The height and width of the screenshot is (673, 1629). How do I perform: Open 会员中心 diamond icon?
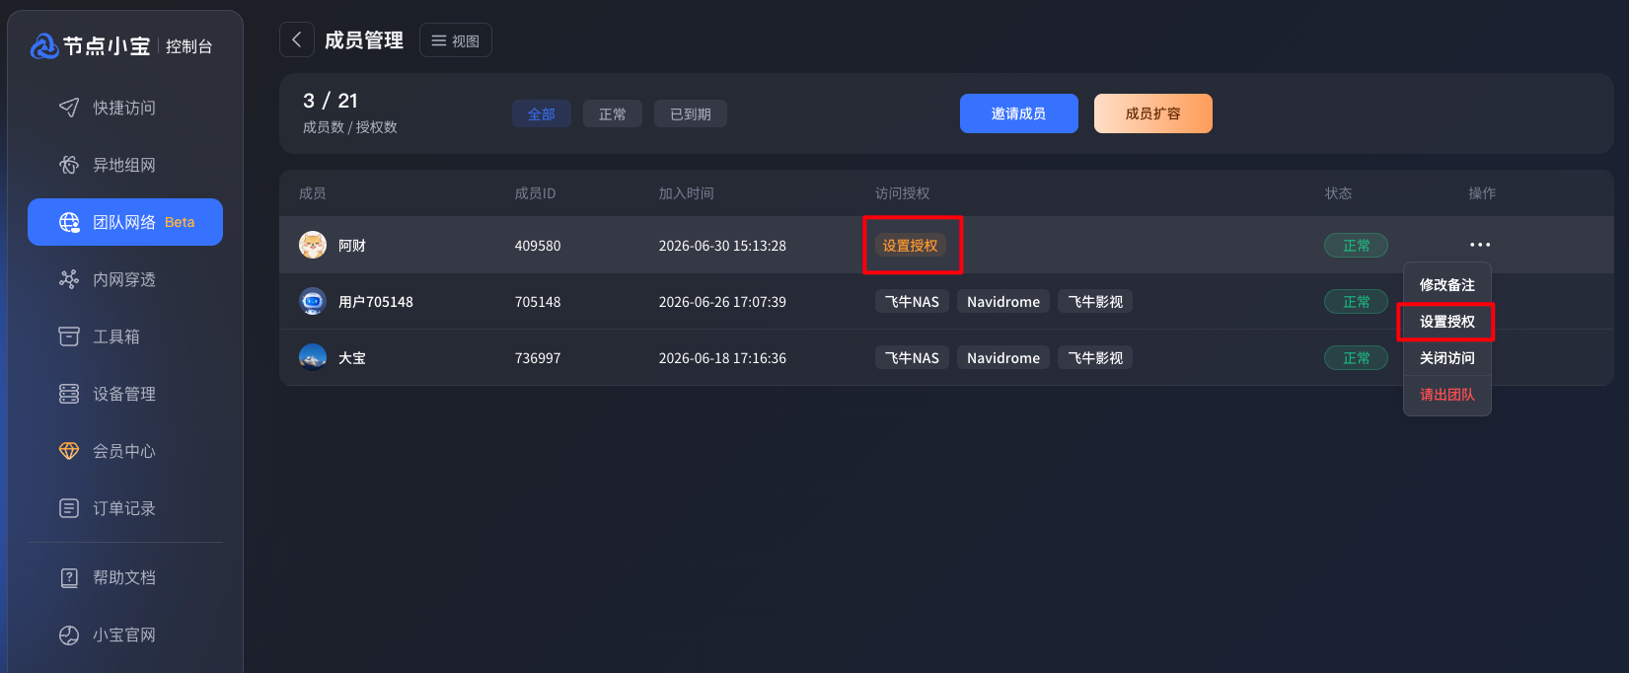[x=69, y=451]
